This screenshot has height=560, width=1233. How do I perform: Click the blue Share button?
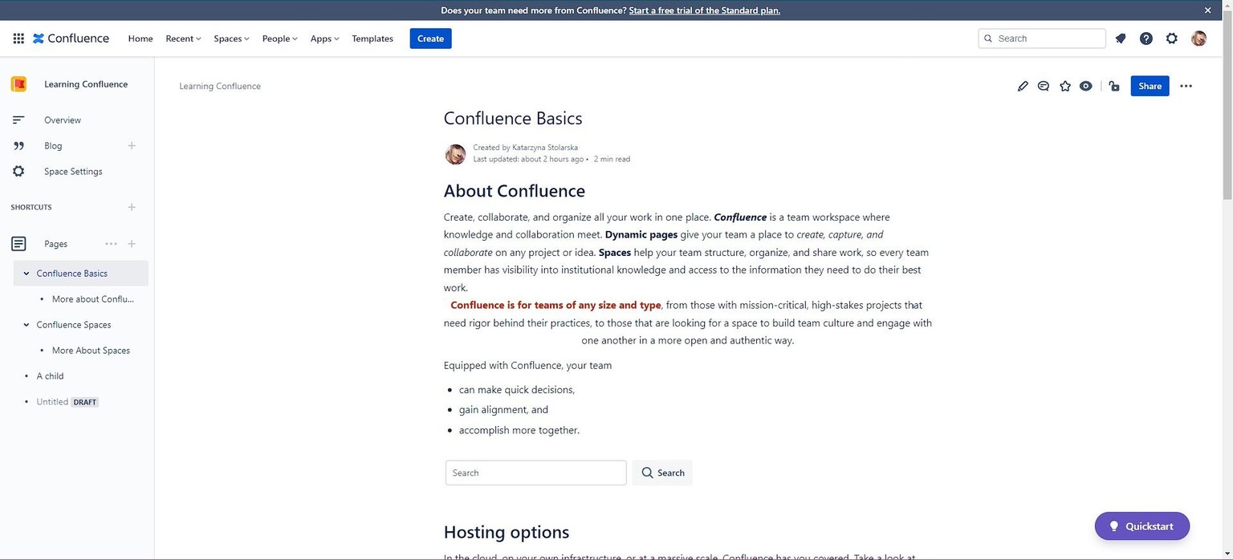coord(1150,86)
